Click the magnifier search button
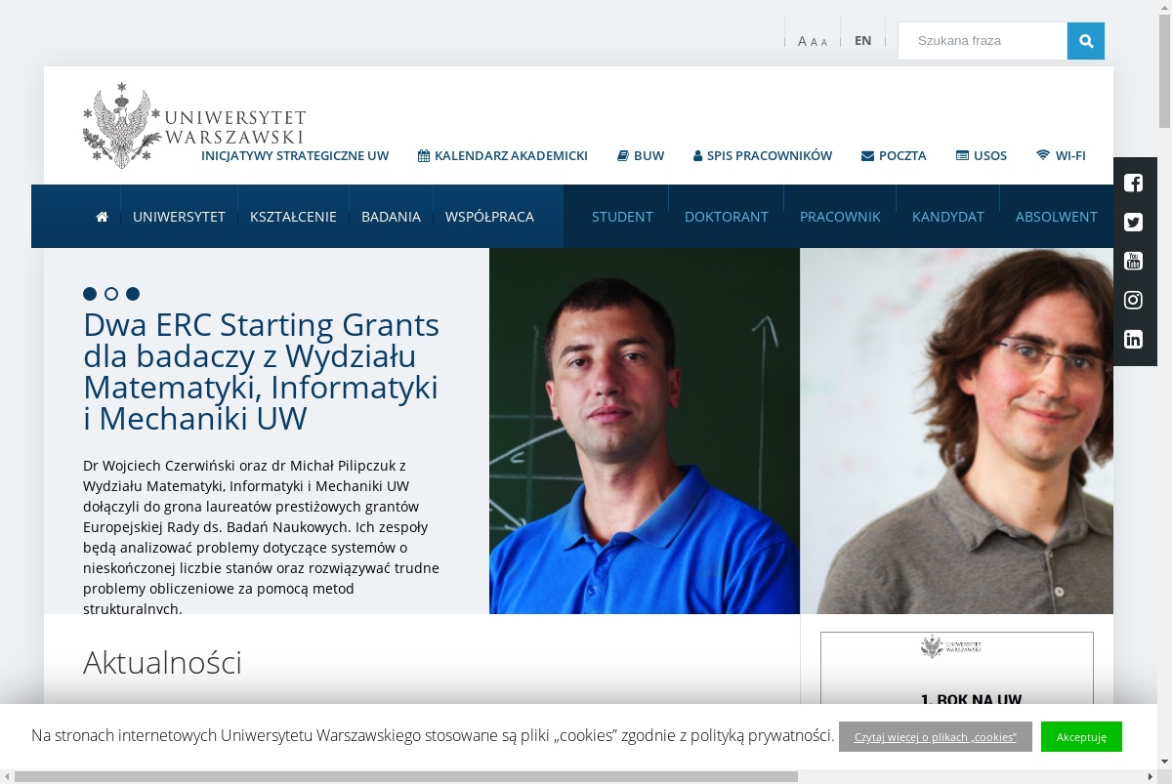The image size is (1172, 784). point(1086,41)
